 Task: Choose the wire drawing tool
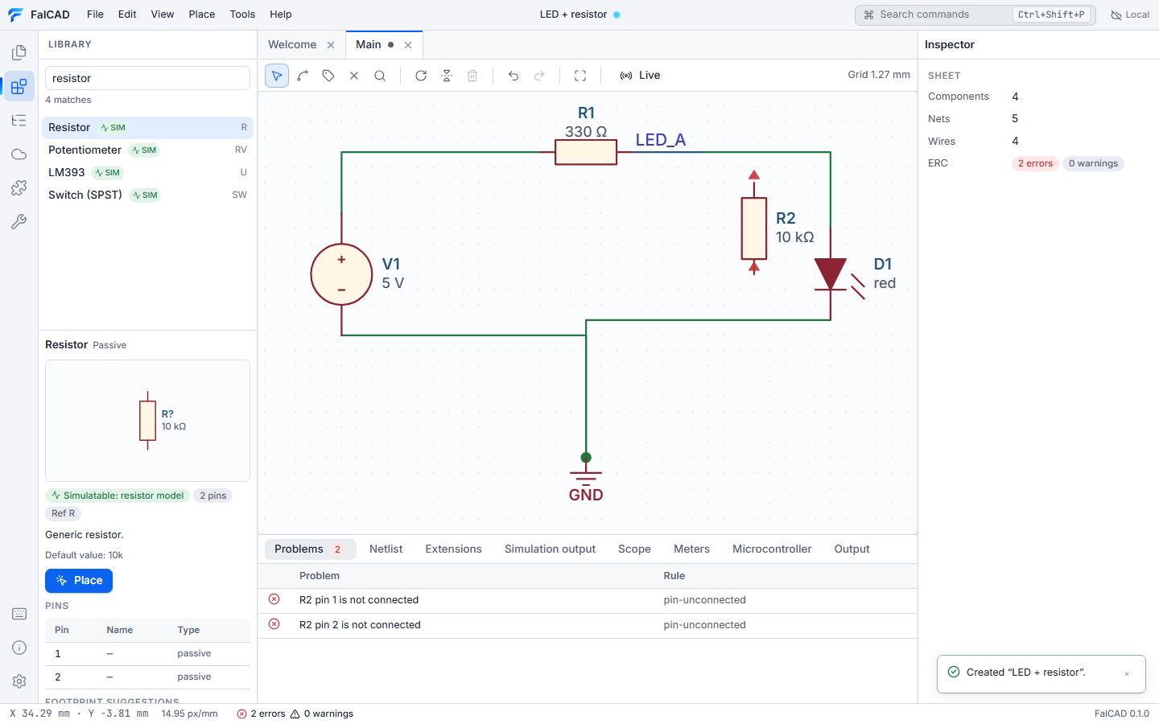(303, 76)
